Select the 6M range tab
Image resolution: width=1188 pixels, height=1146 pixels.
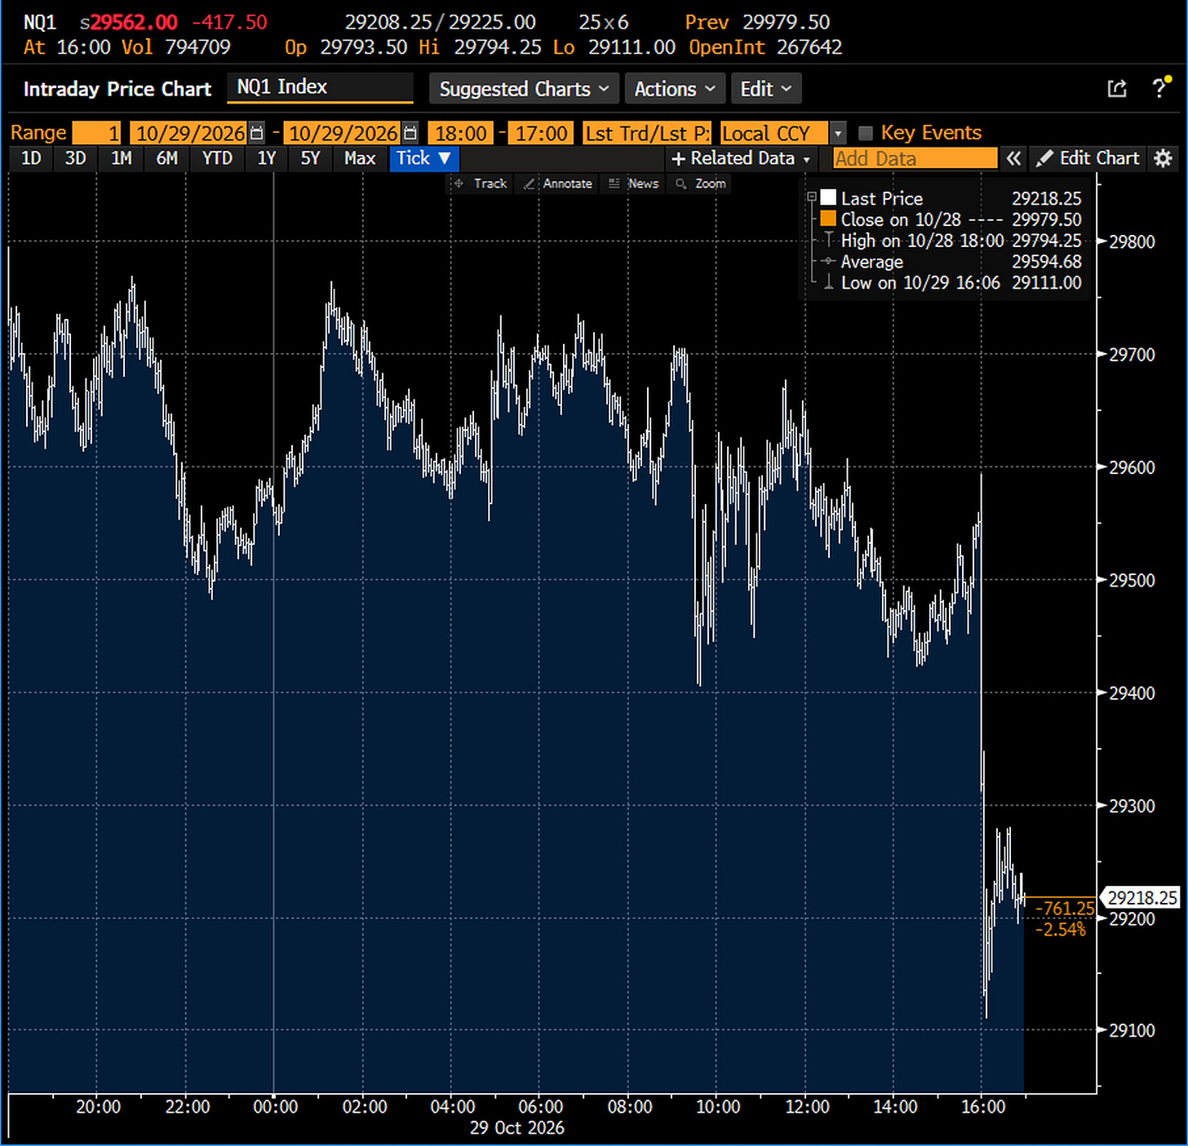(166, 158)
